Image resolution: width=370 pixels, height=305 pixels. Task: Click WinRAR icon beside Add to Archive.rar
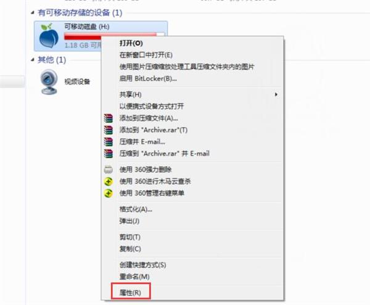click(109, 130)
